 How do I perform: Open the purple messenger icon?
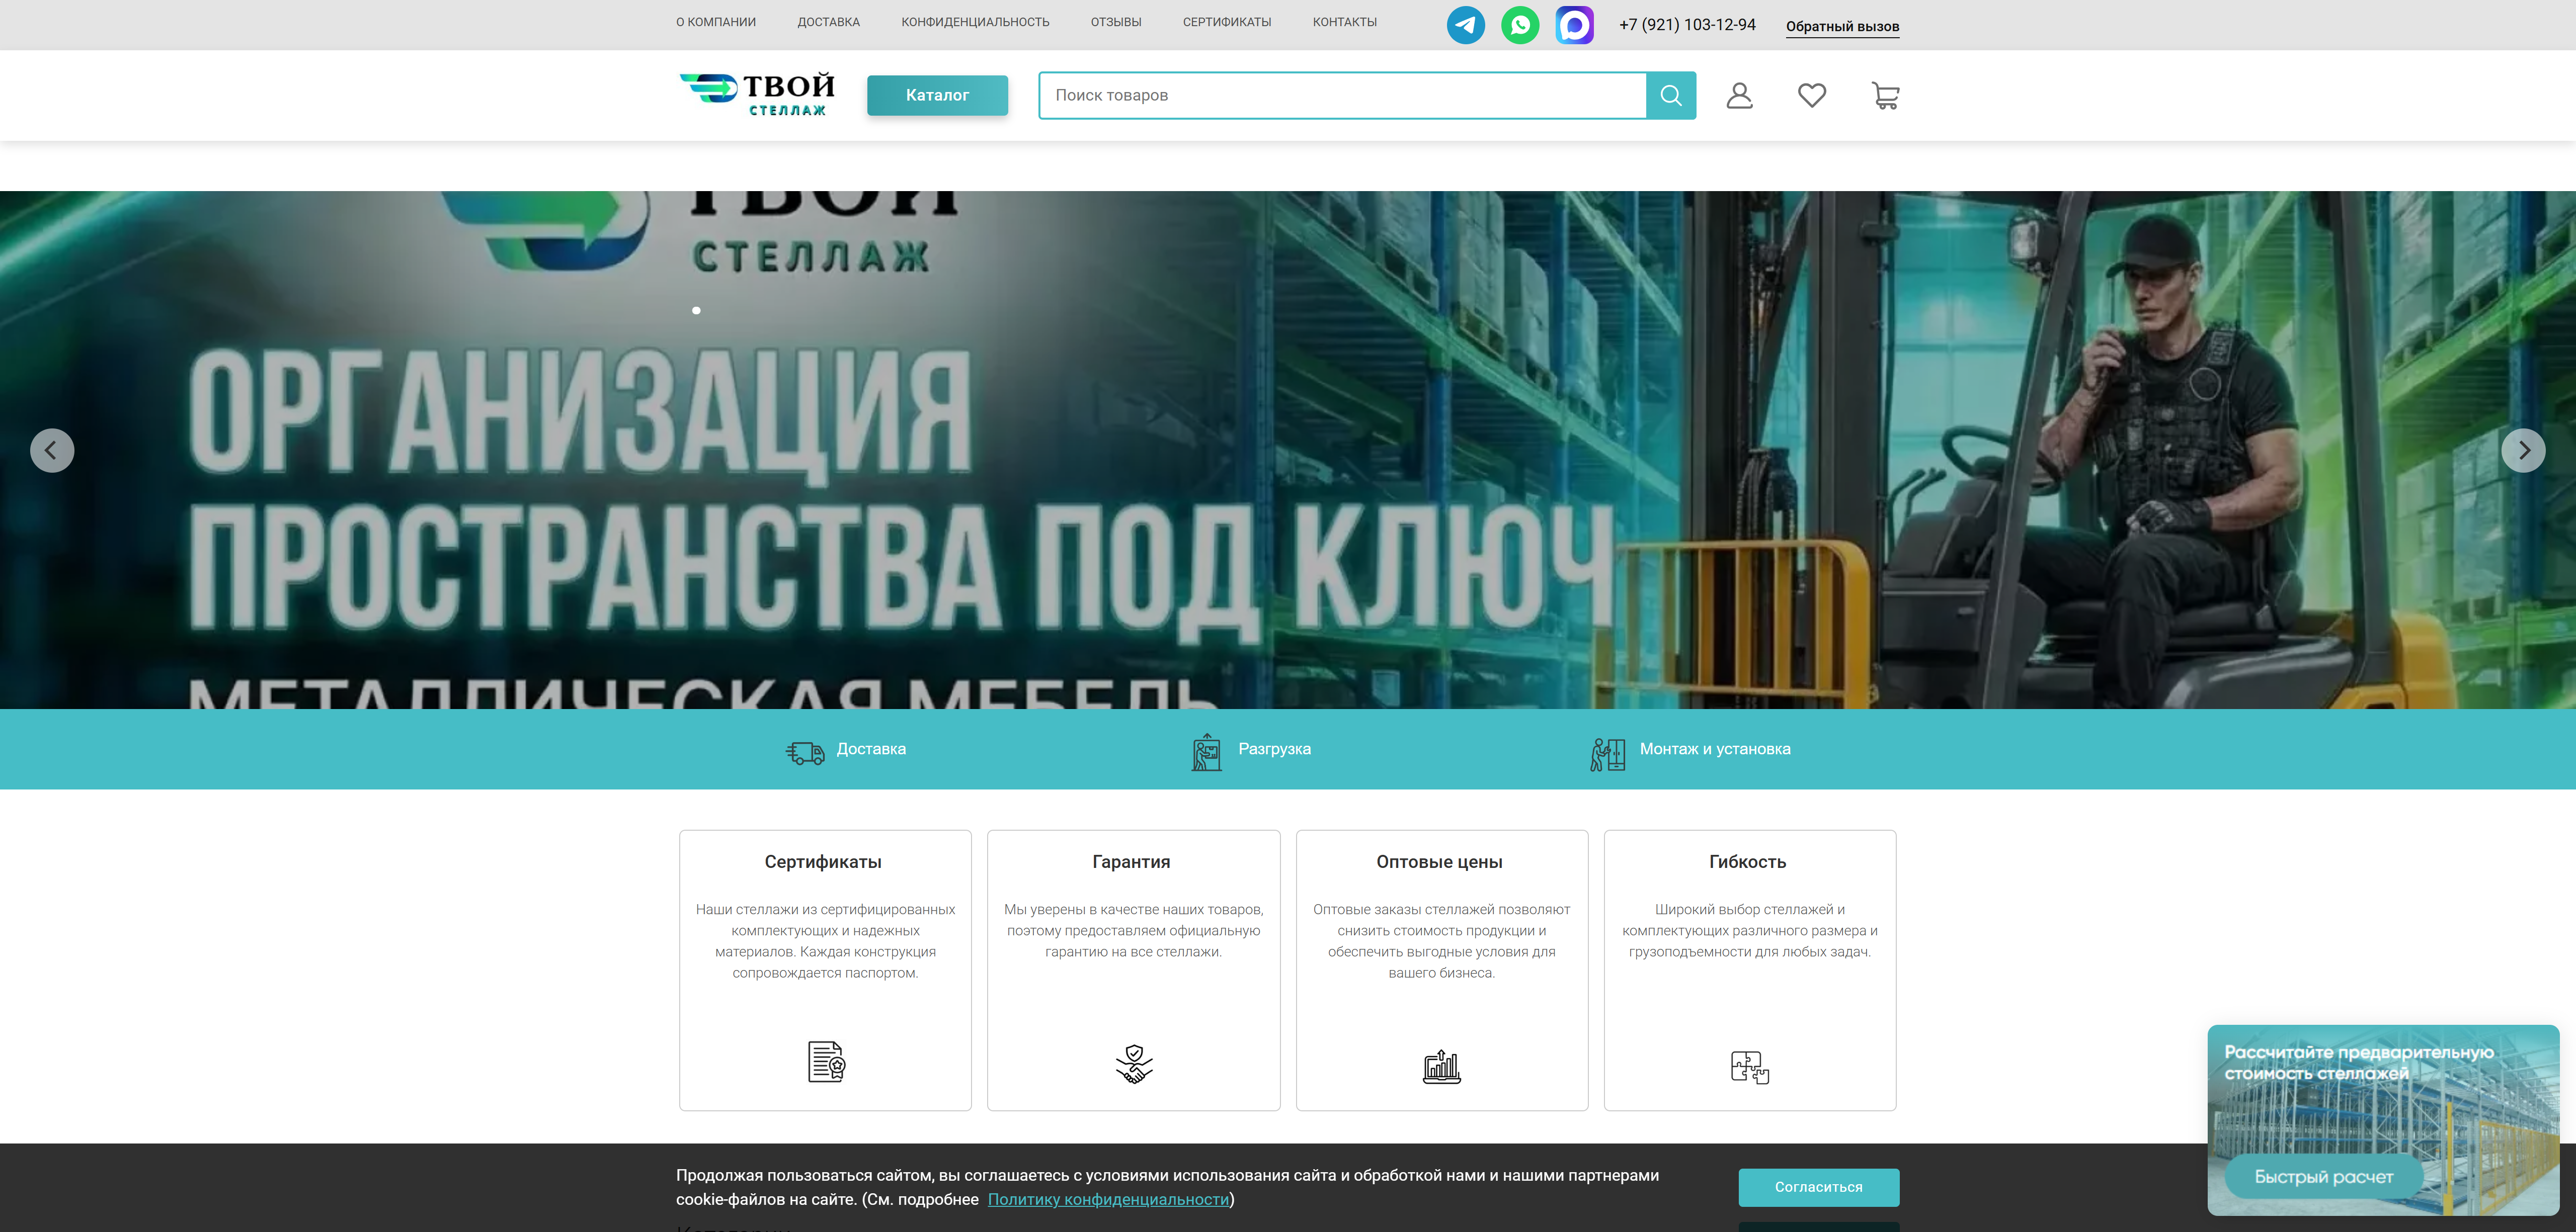[1576, 24]
